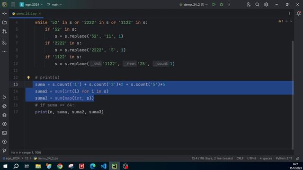Open Visual Studio Code from taskbar
Screen dimensions: 303x170
point(104,166)
